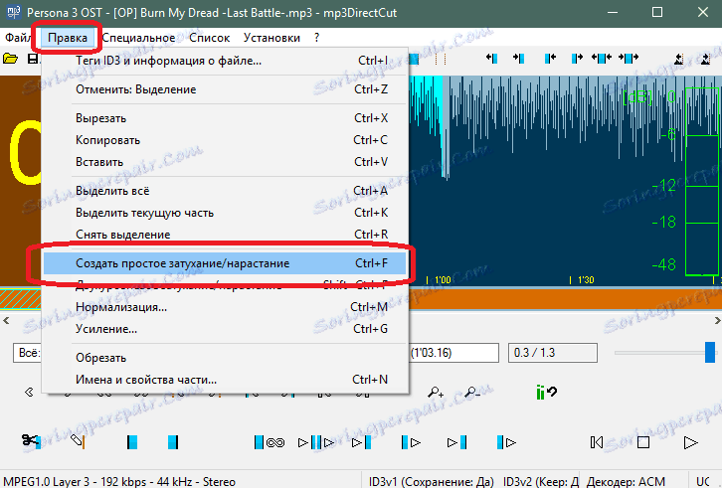Choose Вырезать from the menu
Screen dimensions: 722x488
coord(225,118)
